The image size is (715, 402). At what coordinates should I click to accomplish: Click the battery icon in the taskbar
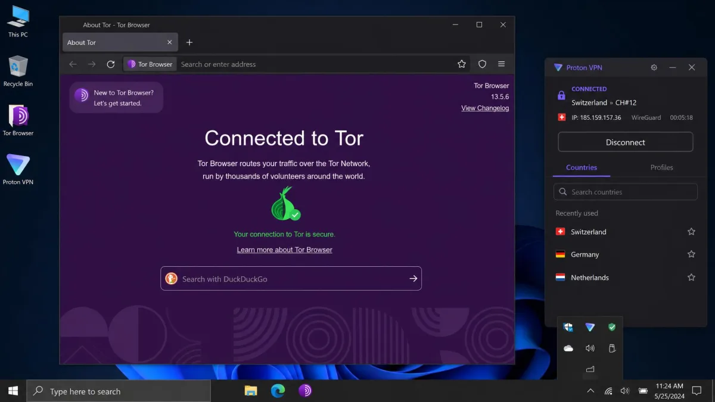pyautogui.click(x=643, y=391)
